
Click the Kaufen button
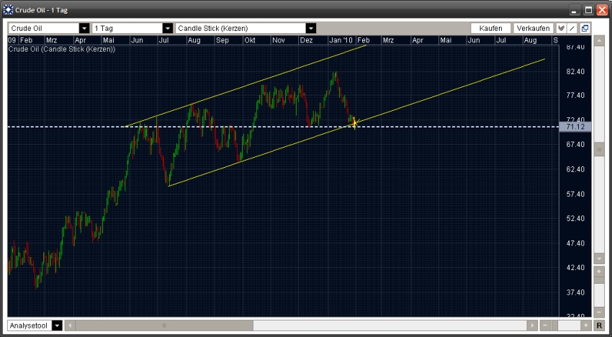490,29
